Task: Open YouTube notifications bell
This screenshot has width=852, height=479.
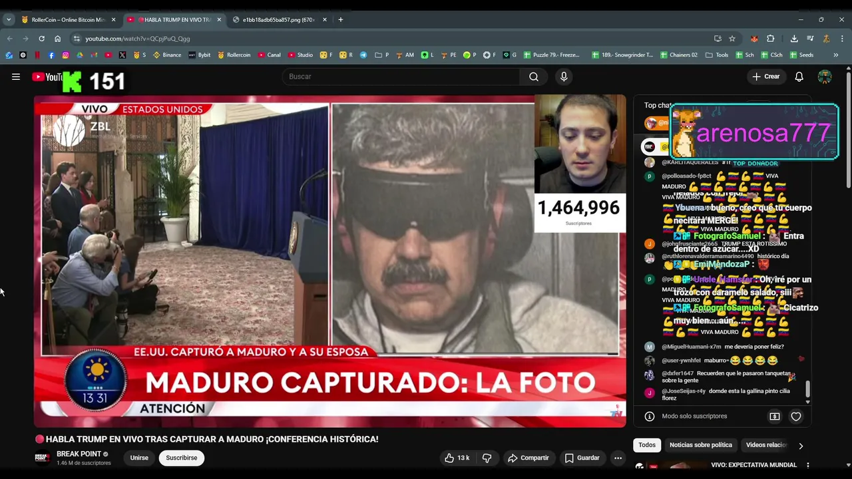Action: [x=799, y=77]
